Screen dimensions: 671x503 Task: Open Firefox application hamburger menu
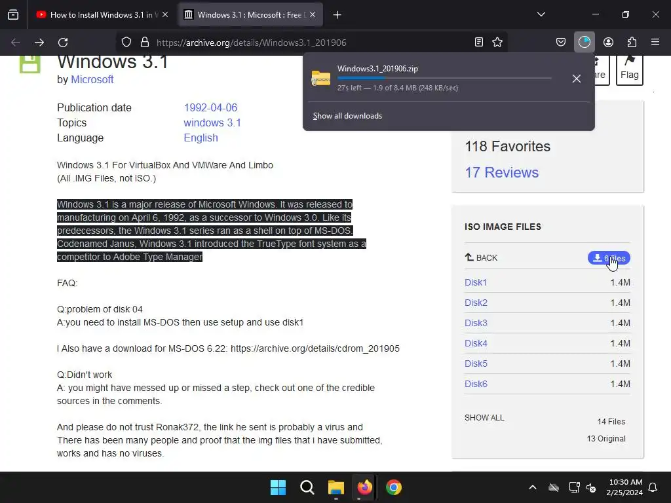coord(655,43)
